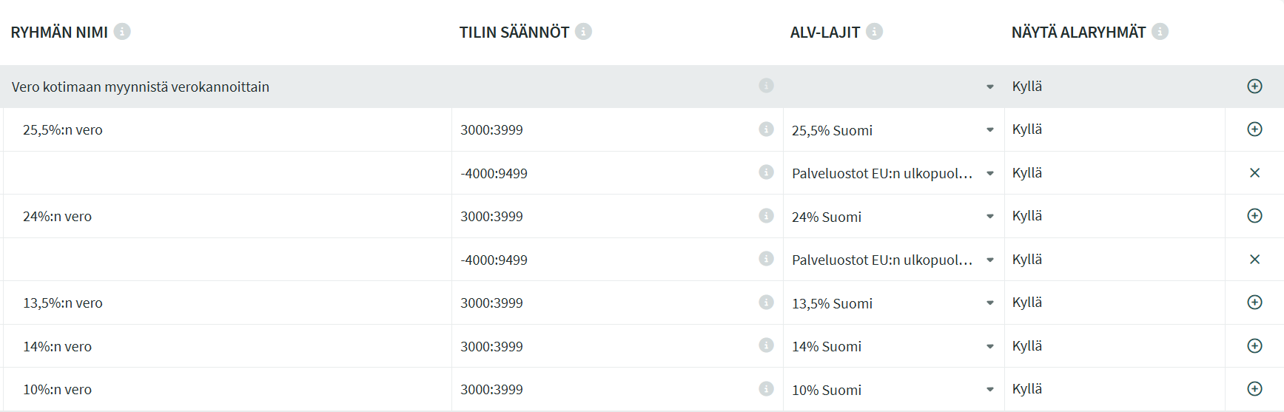Viewport: 1284px width, 412px height.
Task: Click info icon next to ALV-LAJIT header
Action: 874,32
